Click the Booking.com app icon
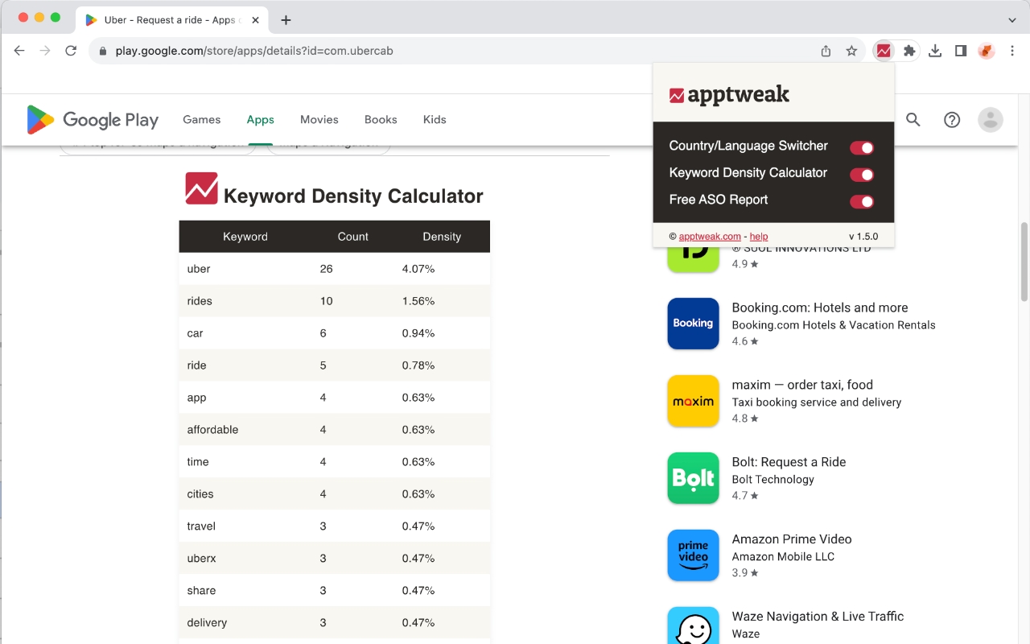 click(693, 323)
